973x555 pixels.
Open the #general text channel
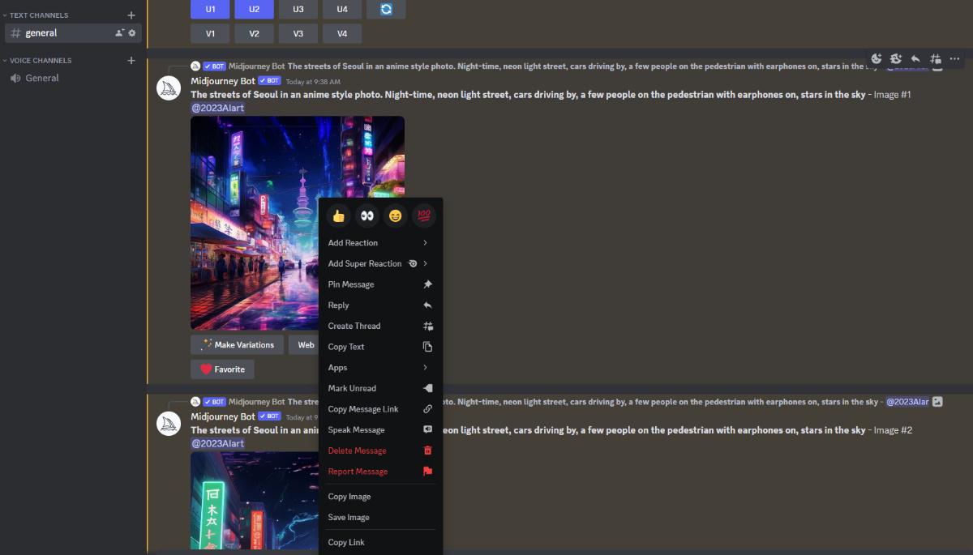[73, 33]
